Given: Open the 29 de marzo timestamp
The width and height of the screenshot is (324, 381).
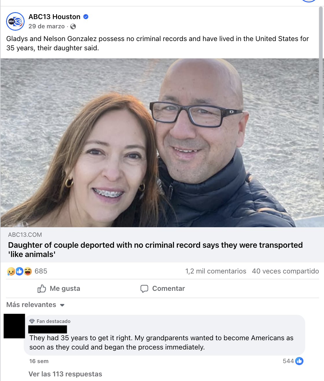Looking at the screenshot, I should point(47,26).
